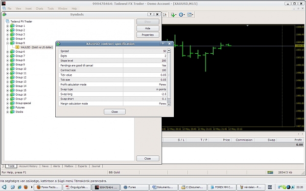Expand the Futures tree node
The image size is (306, 191).
(7, 107)
